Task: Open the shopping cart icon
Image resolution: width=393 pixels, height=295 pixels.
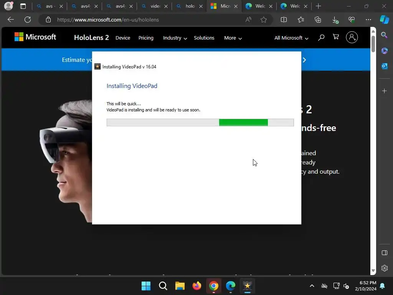Action: pyautogui.click(x=336, y=37)
